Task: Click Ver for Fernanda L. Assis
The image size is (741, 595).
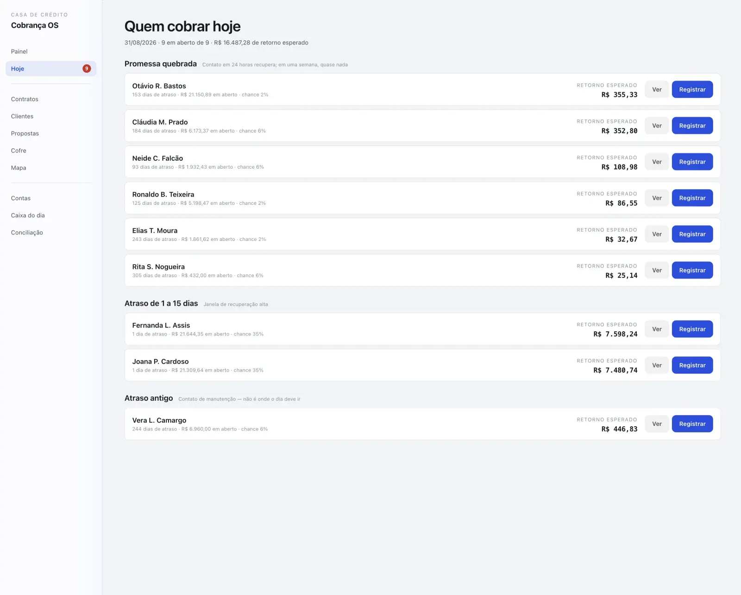Action: click(657, 329)
